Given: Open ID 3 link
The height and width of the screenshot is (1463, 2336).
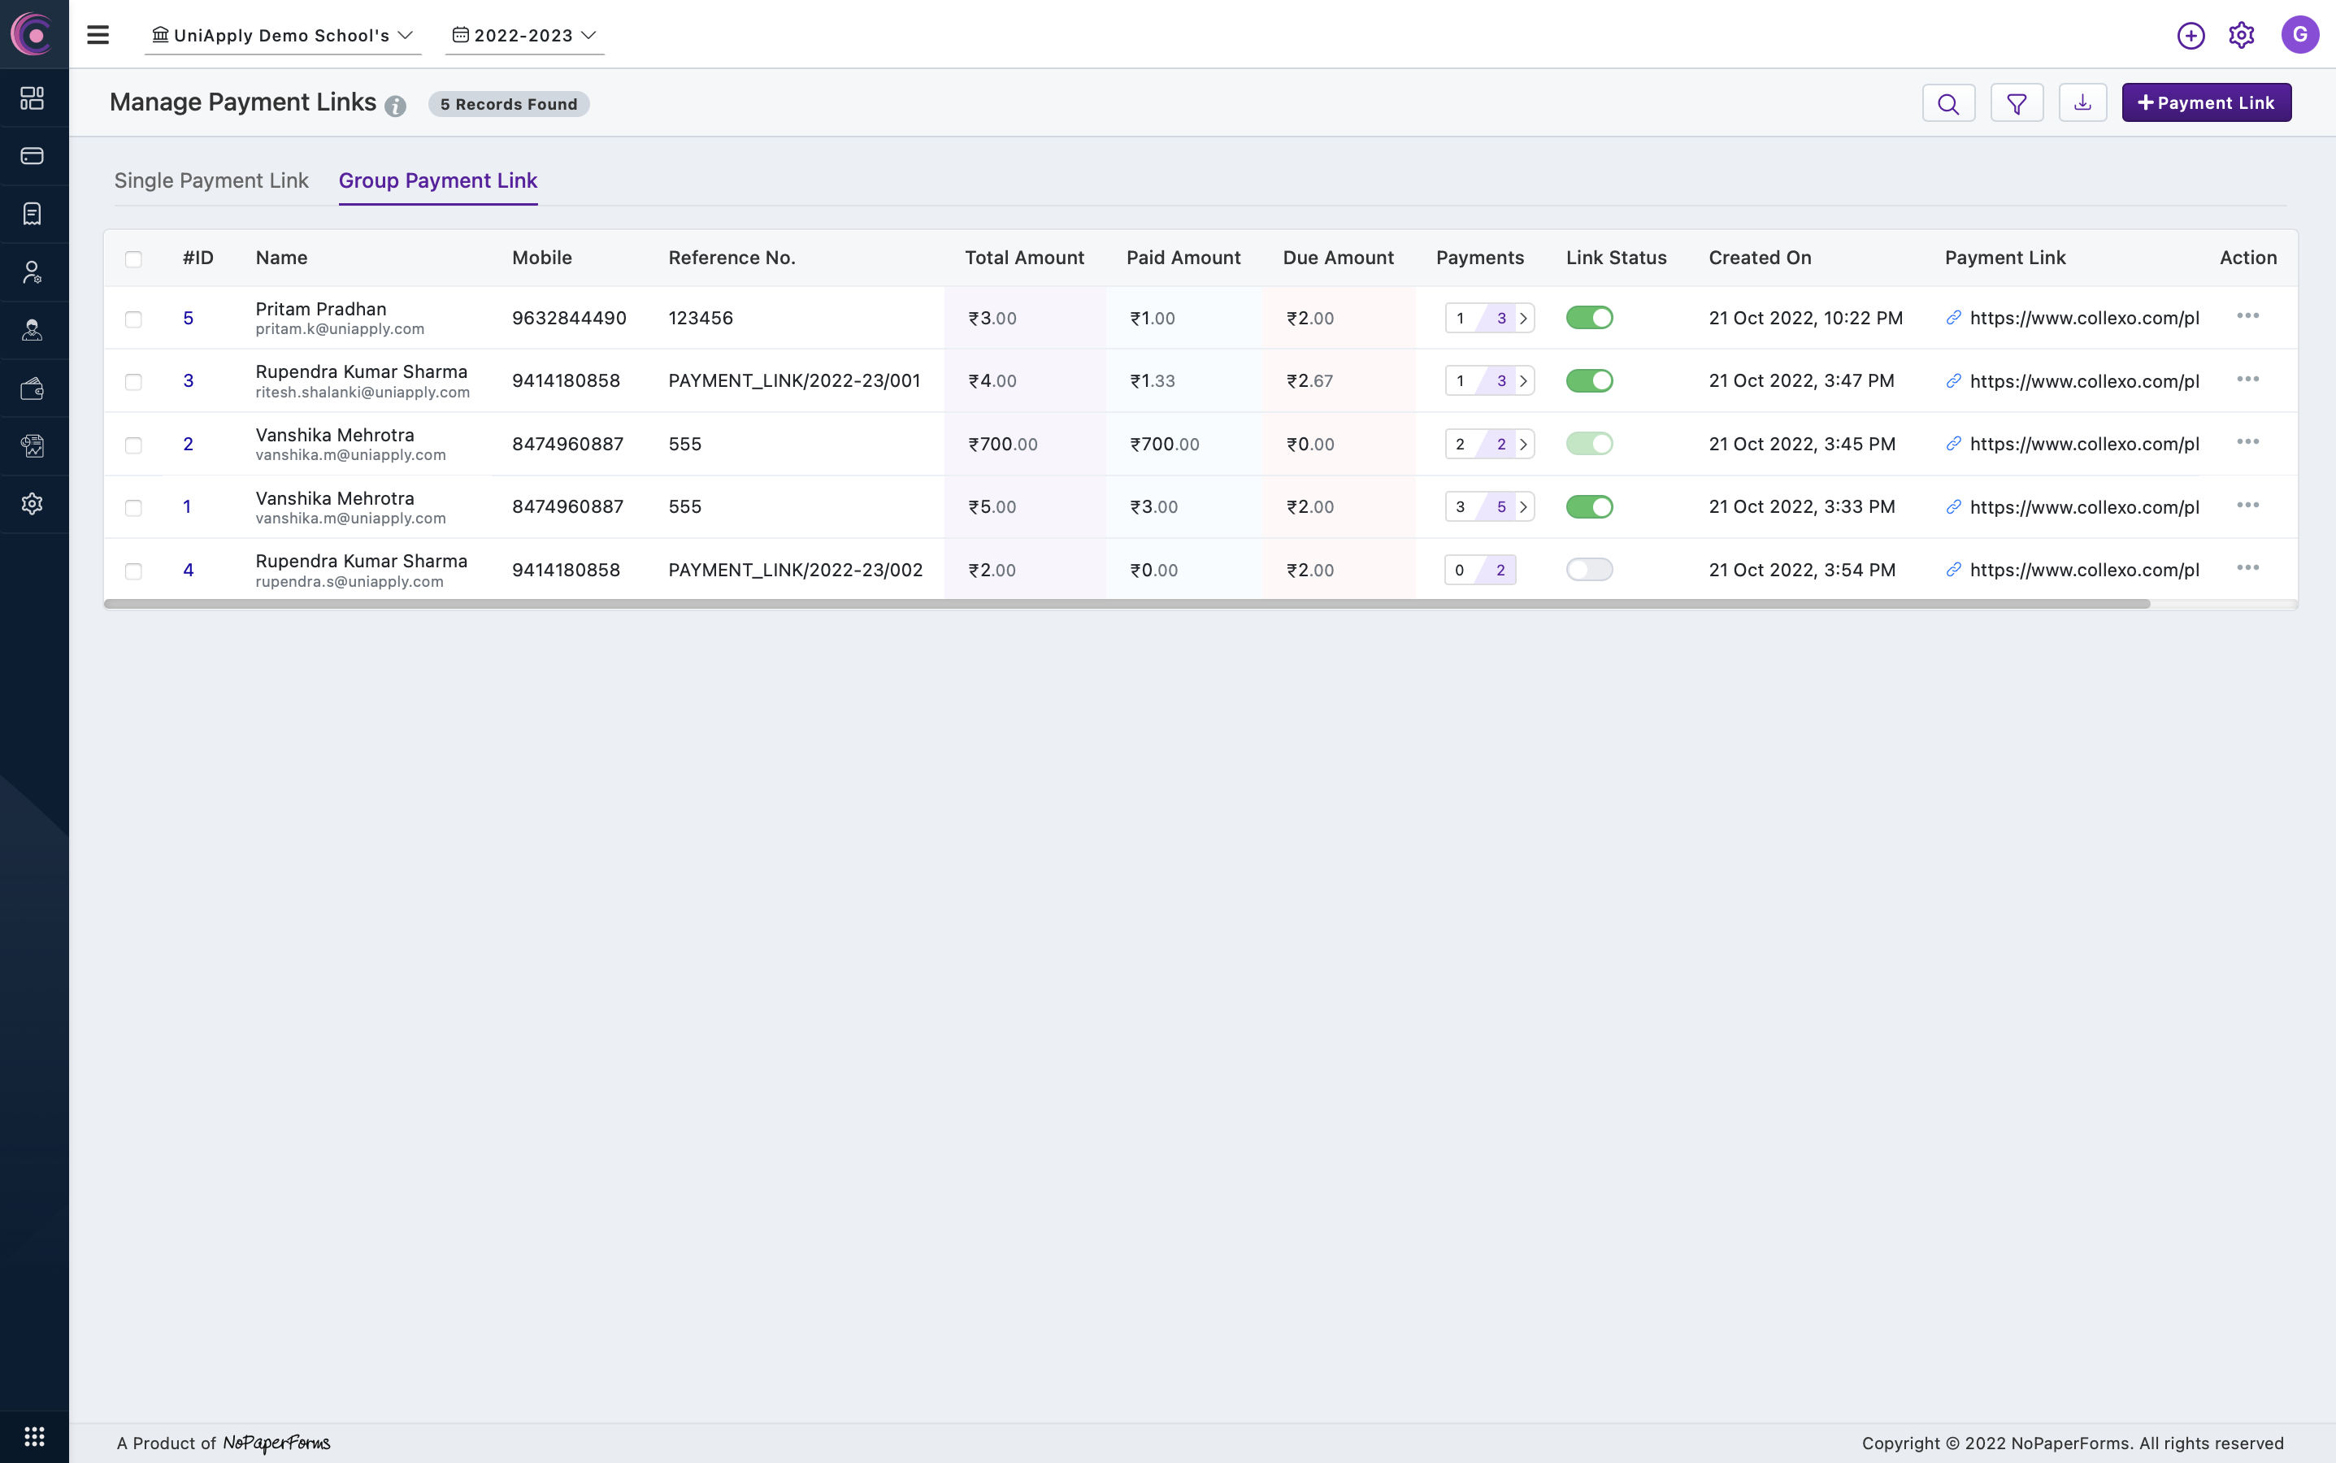Looking at the screenshot, I should tap(189, 381).
